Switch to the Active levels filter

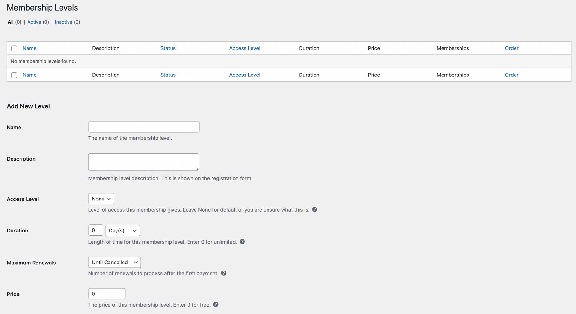coord(34,22)
